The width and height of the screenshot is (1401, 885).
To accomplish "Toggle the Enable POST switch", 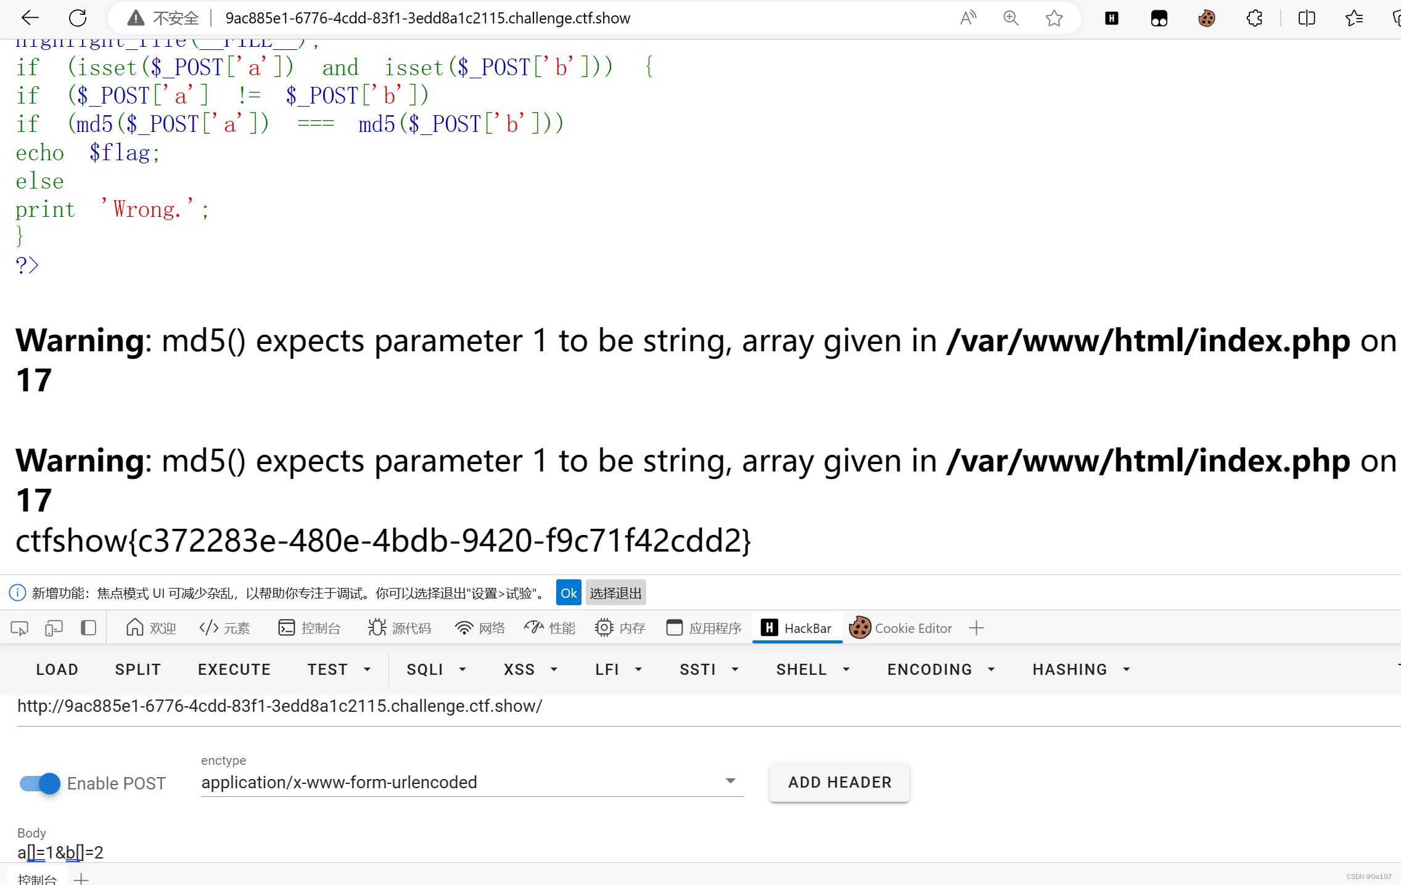I will [x=40, y=783].
